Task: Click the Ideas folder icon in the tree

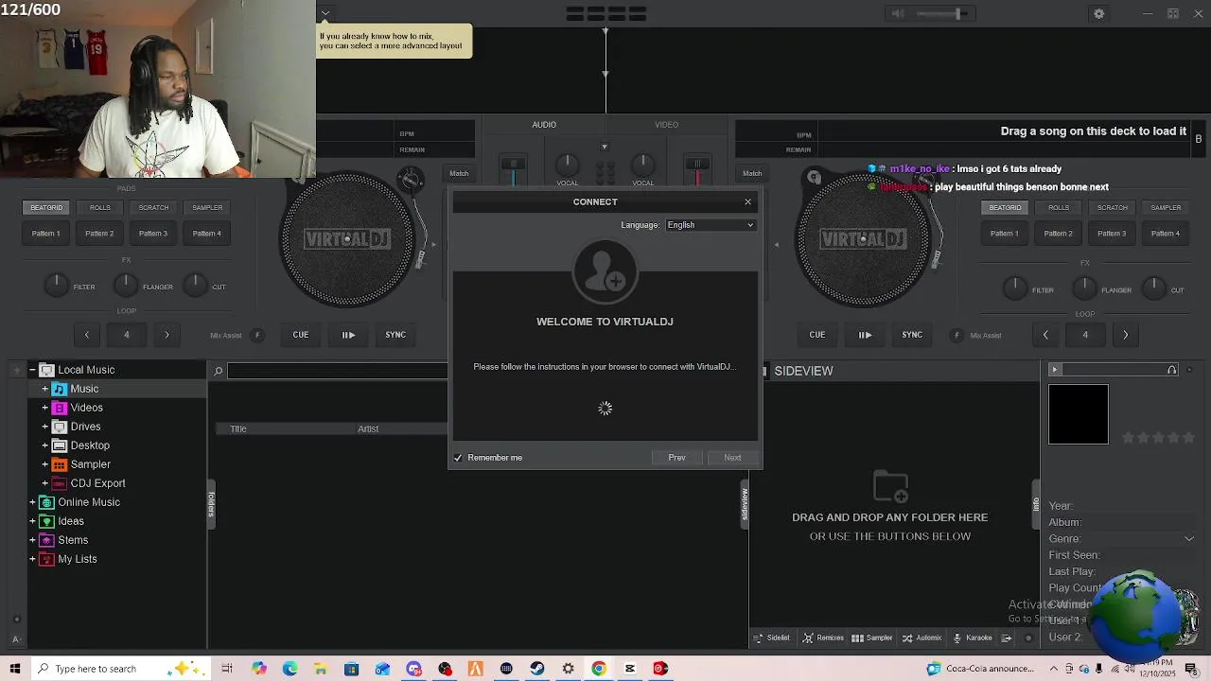Action: point(46,521)
